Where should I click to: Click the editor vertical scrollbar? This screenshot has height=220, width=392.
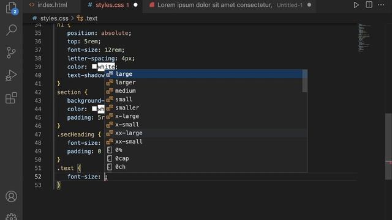point(388,147)
